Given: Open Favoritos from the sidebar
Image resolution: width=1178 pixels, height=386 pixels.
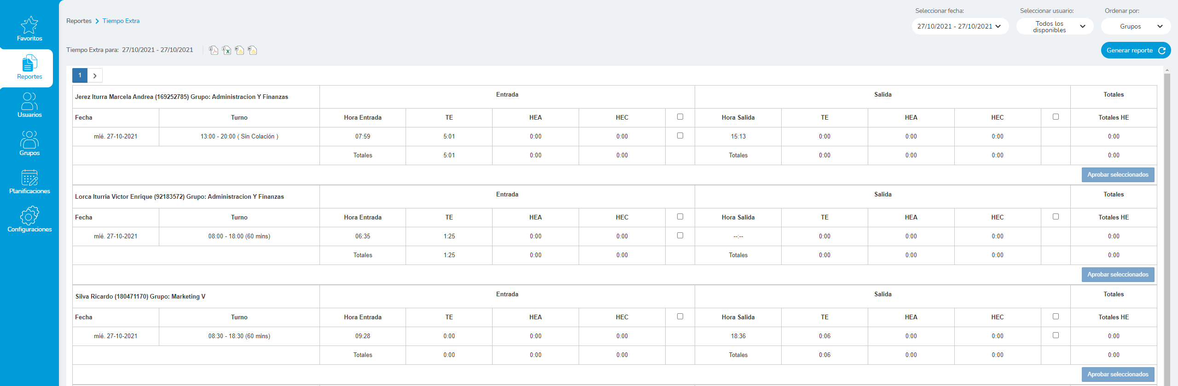Looking at the screenshot, I should 29,29.
